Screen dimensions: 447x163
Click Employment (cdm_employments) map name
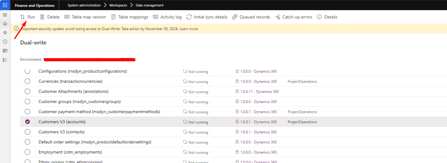click(70, 152)
